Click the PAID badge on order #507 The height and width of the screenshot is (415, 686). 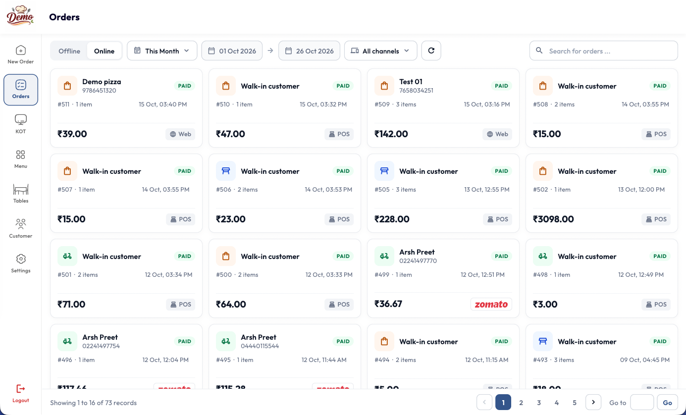(x=185, y=171)
